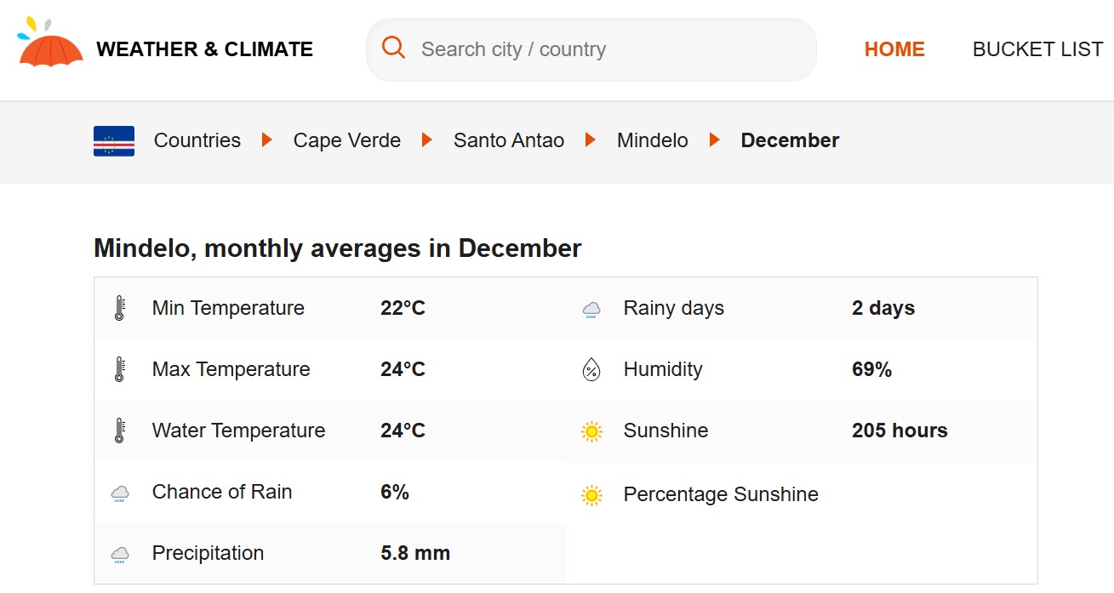Click the Precipitation cloud icon
Image resolution: width=1114 pixels, height=593 pixels.
(120, 553)
